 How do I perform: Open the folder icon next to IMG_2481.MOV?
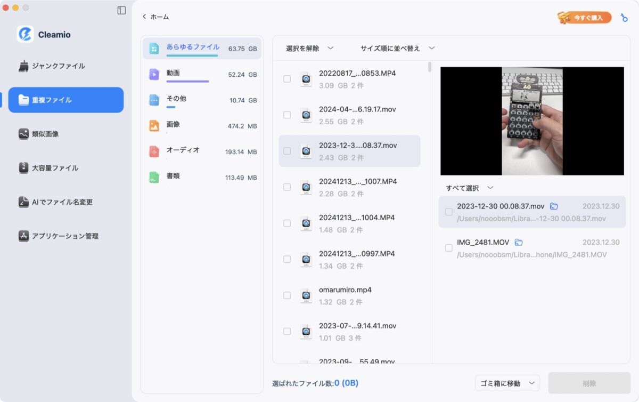tap(518, 242)
